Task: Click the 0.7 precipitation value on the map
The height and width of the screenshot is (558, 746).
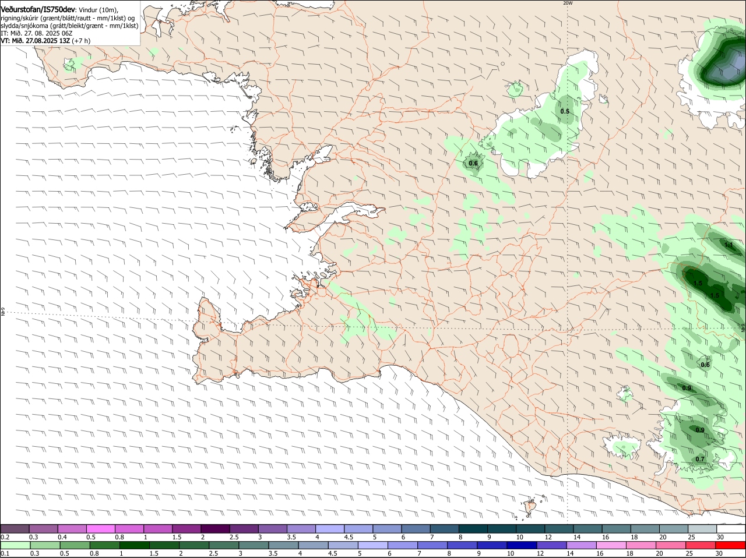Action: pyautogui.click(x=700, y=459)
